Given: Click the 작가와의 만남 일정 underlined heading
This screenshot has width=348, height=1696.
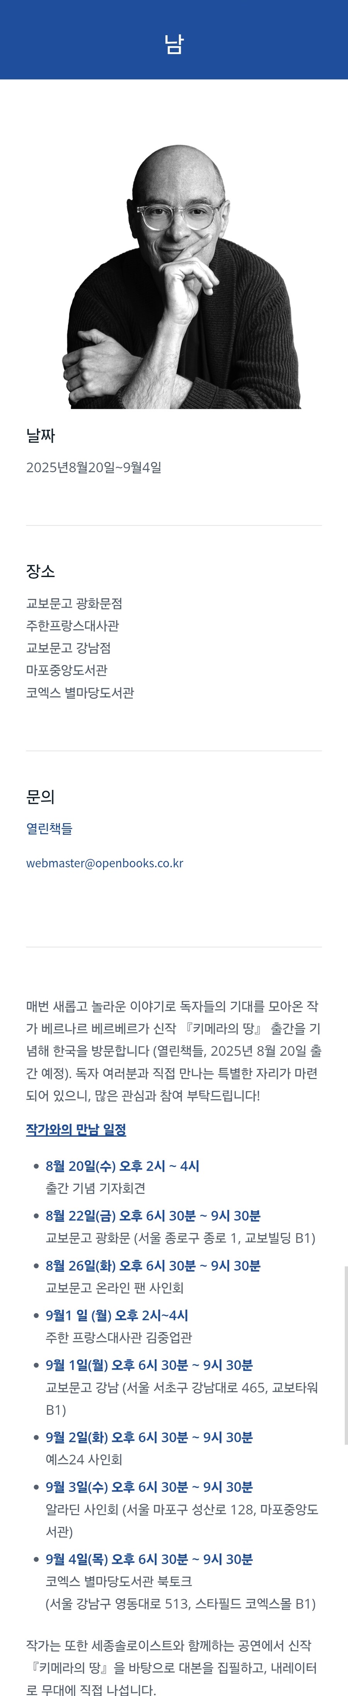Looking at the screenshot, I should point(76,1130).
